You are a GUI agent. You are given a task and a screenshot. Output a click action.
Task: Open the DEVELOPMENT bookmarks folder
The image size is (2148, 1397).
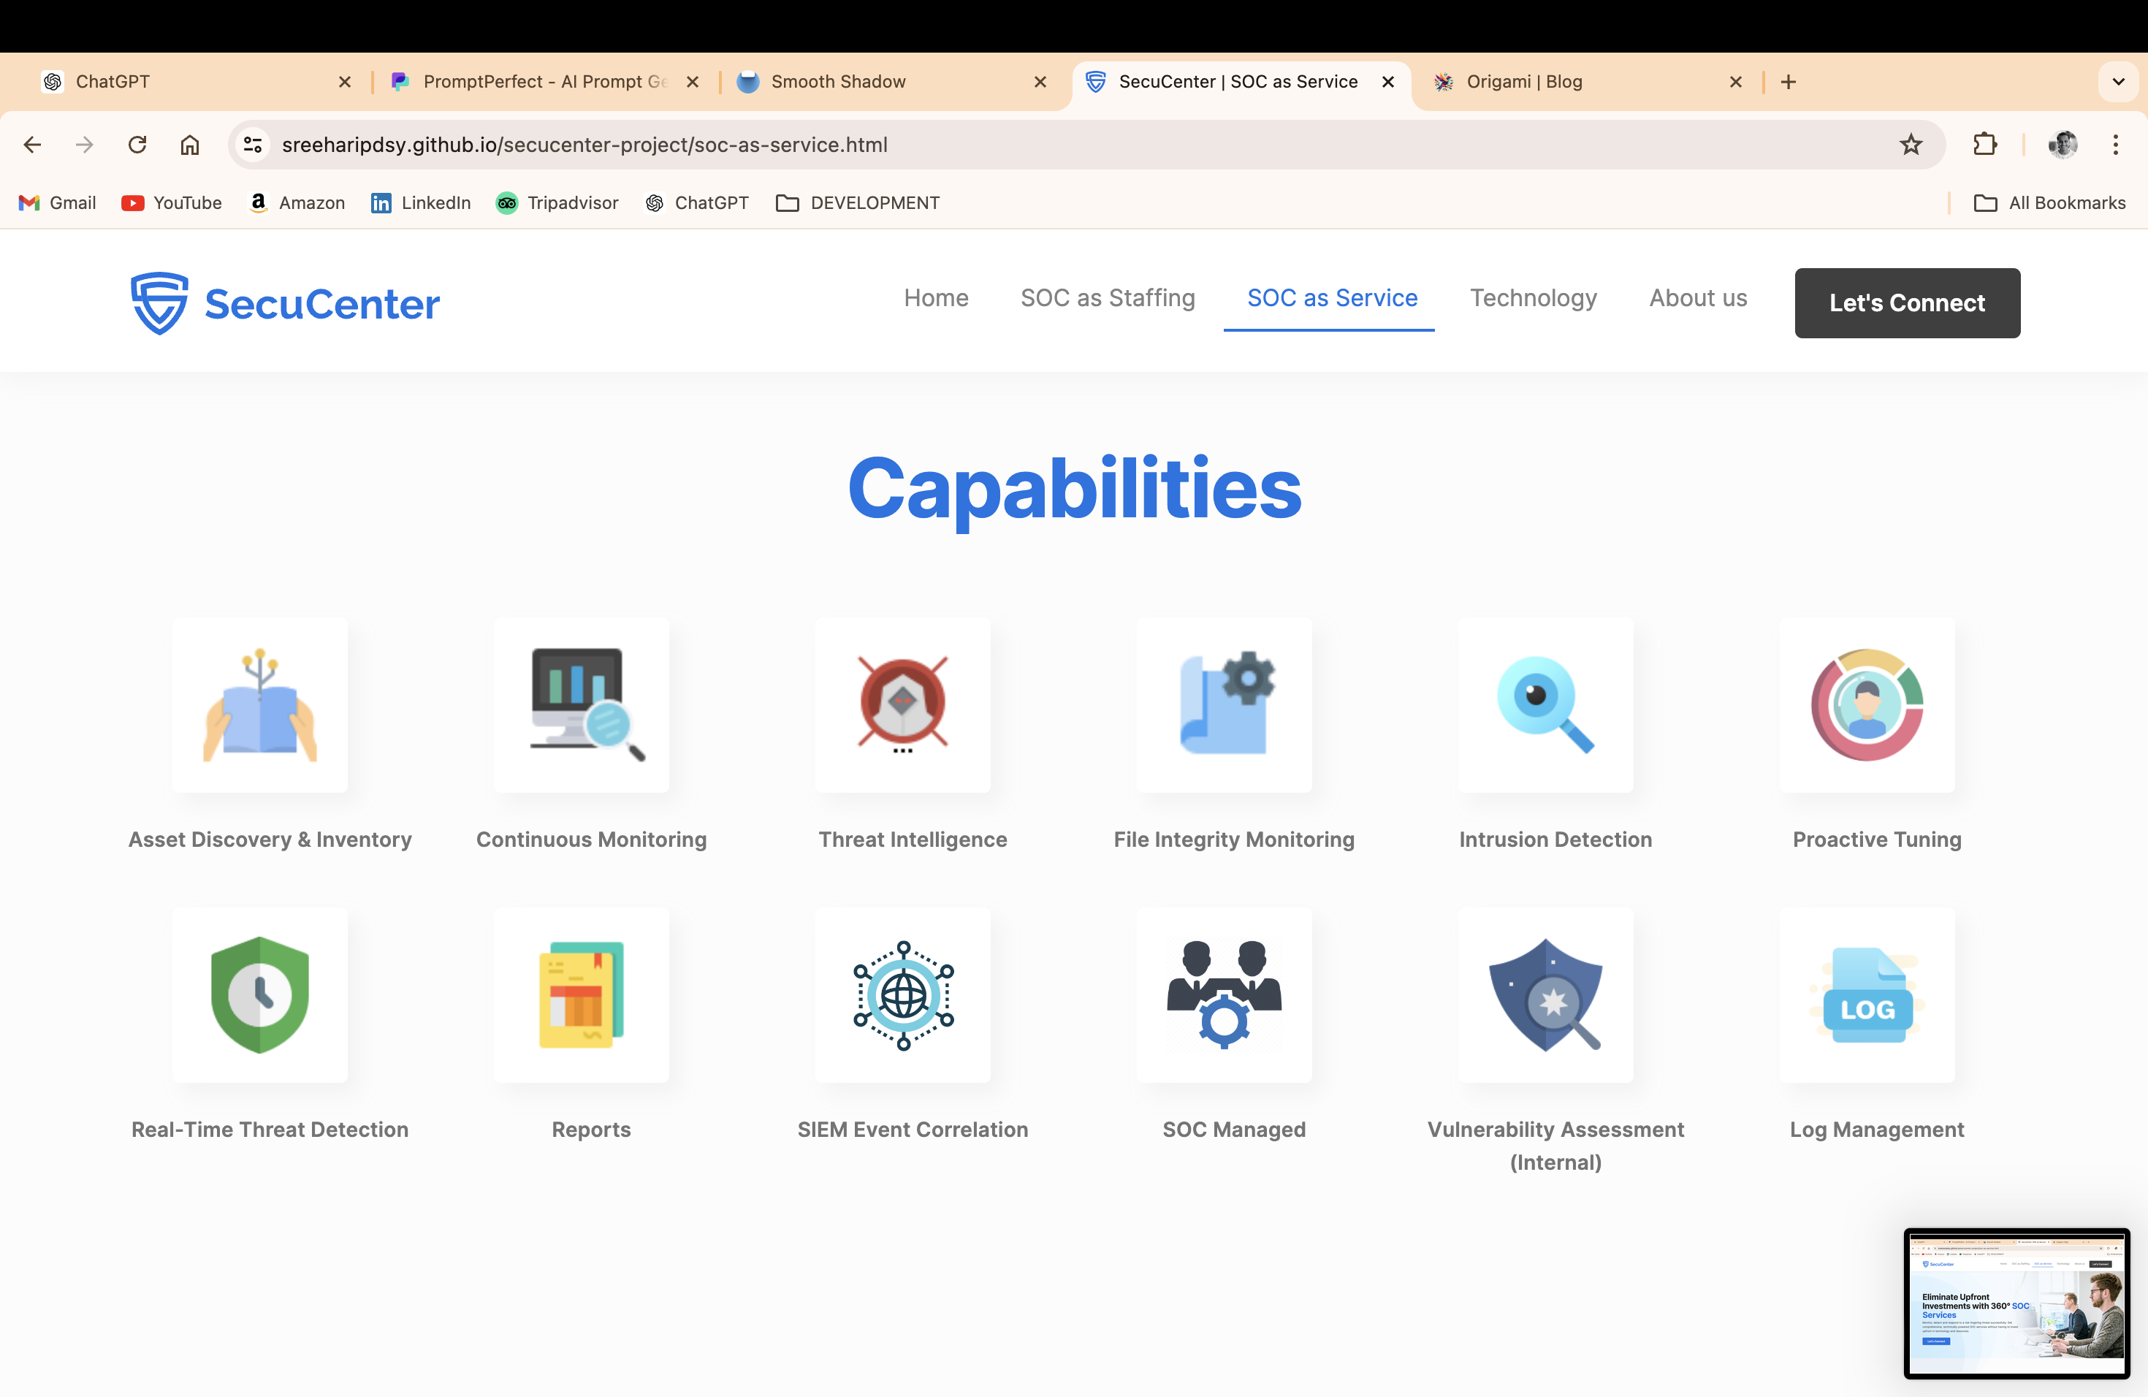tap(858, 203)
